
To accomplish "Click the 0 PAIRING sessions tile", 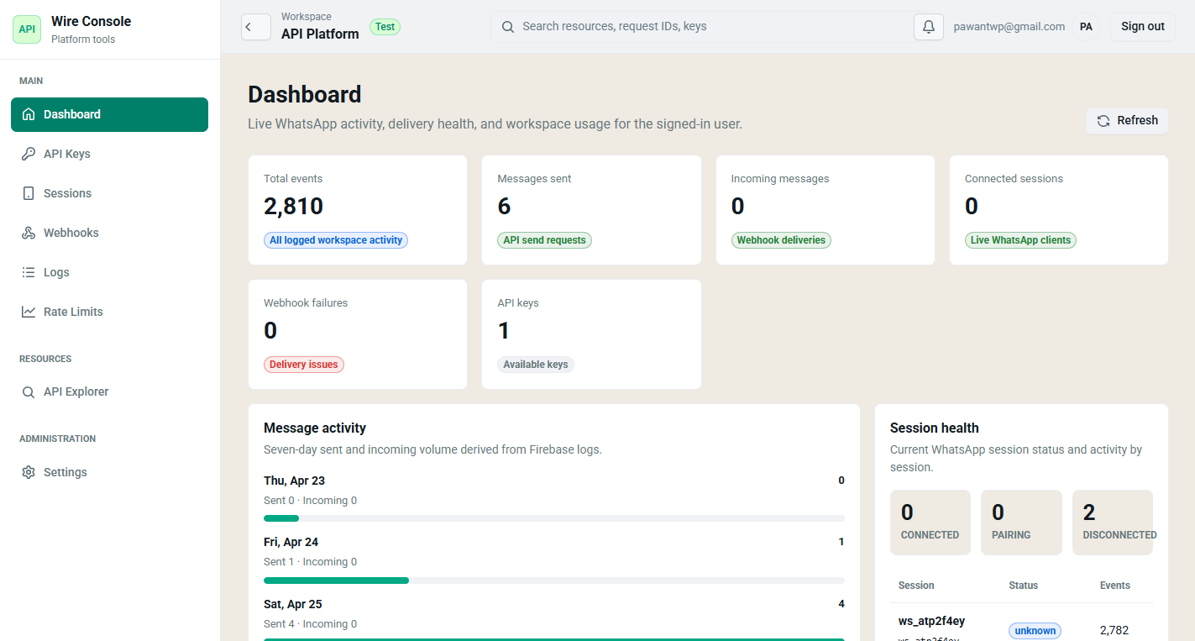I will coord(1021,523).
